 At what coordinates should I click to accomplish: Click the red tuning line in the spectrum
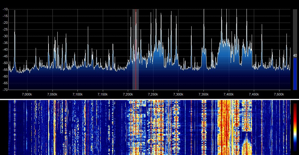tap(136, 49)
